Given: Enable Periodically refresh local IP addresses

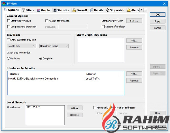Looking at the screenshot, I should 95,108.
